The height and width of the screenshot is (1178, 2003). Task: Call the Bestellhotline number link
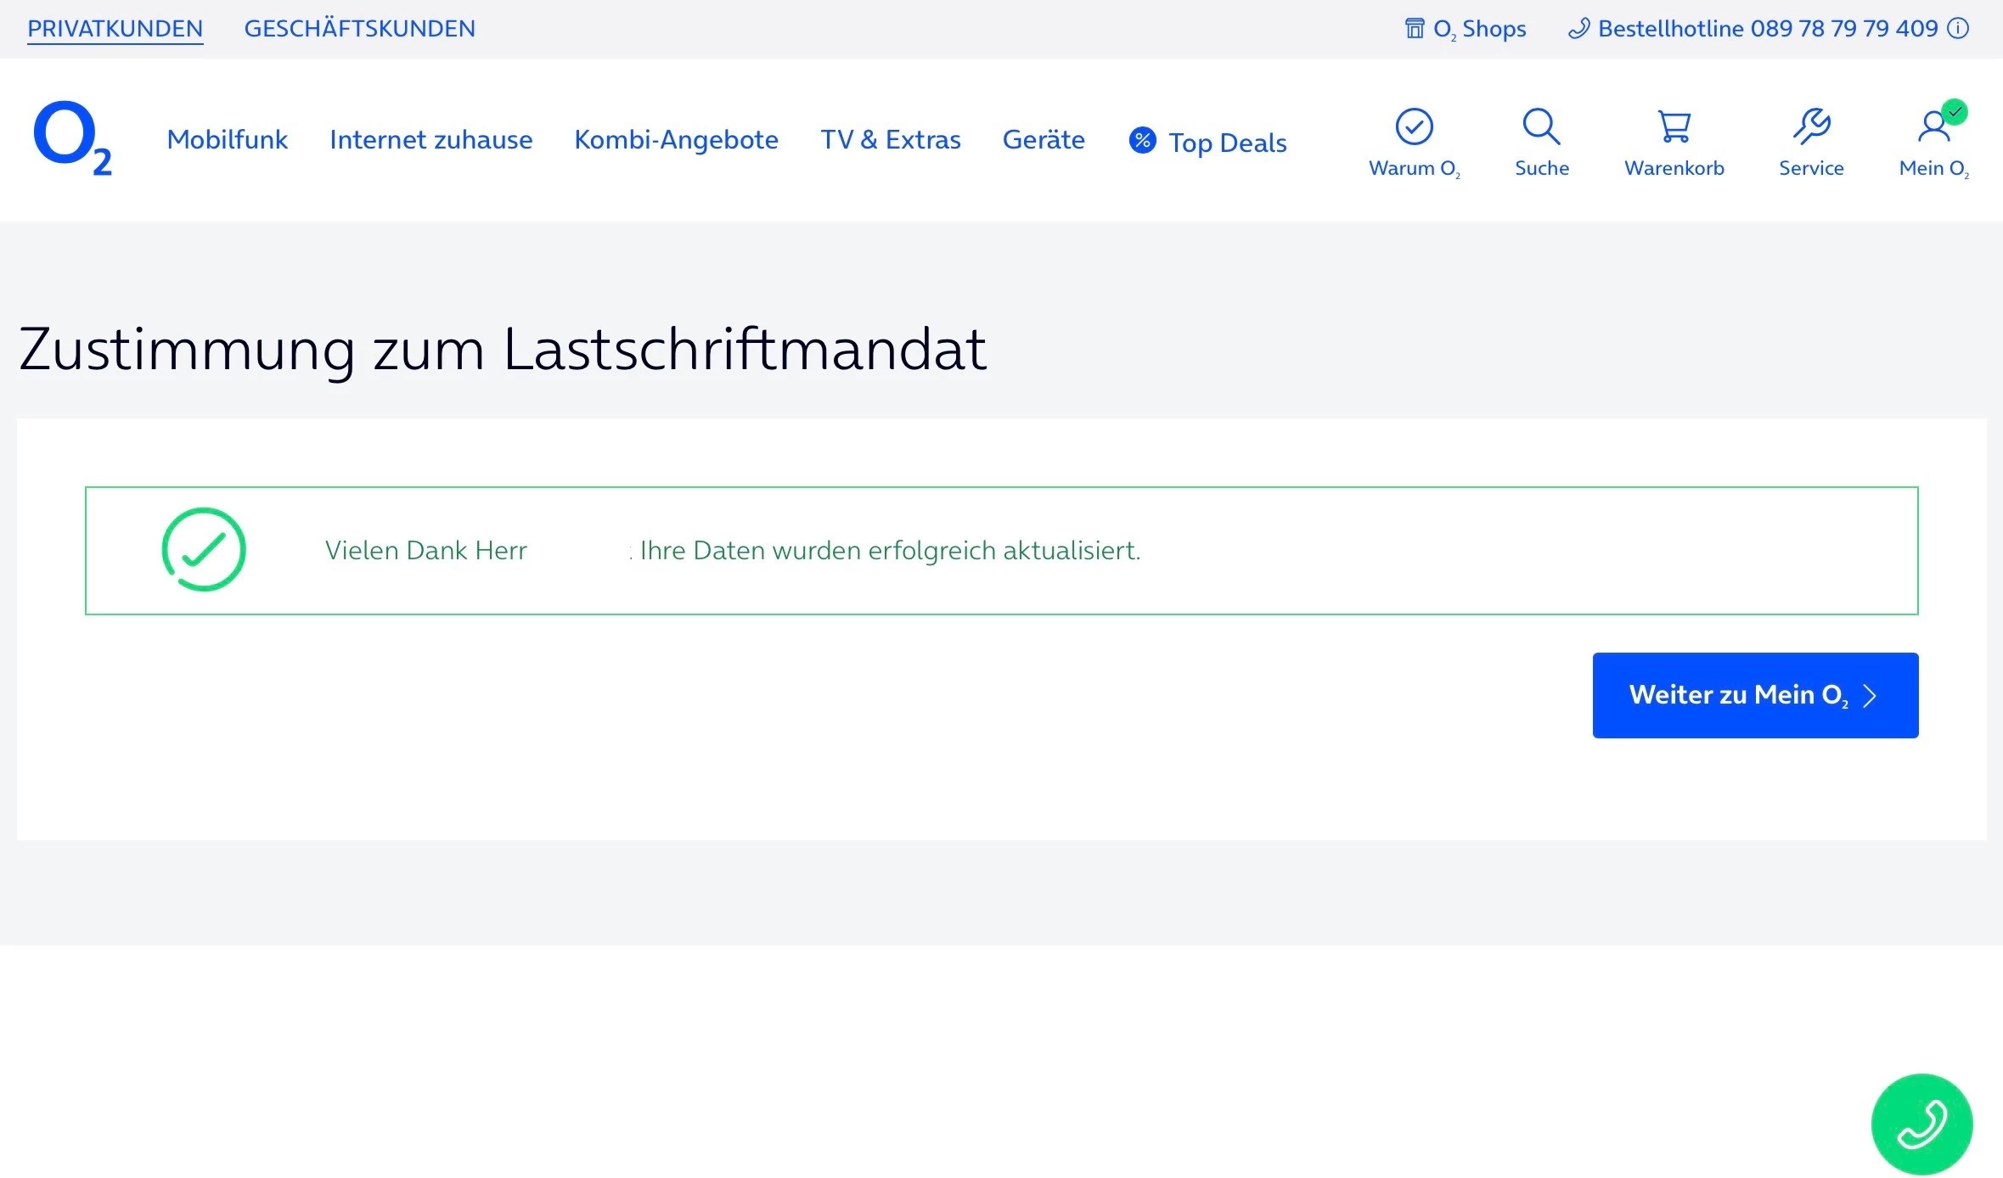[1766, 29]
